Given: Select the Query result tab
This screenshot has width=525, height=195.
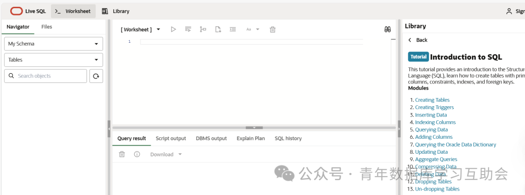Looking at the screenshot, I should (x=132, y=138).
